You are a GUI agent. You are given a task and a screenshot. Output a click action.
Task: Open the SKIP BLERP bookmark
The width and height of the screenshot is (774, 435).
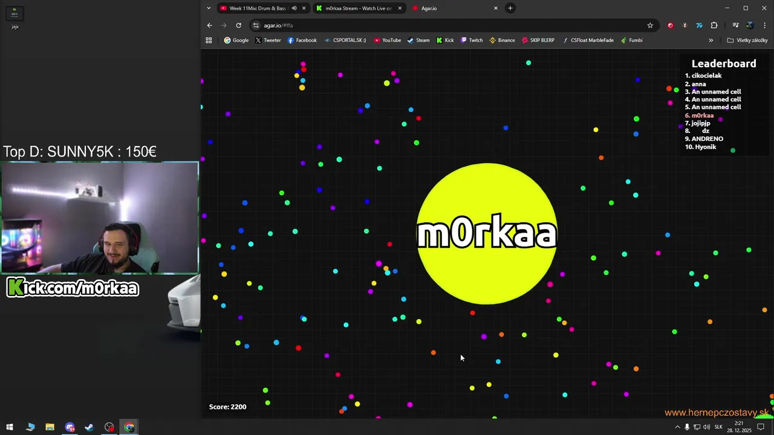538,40
